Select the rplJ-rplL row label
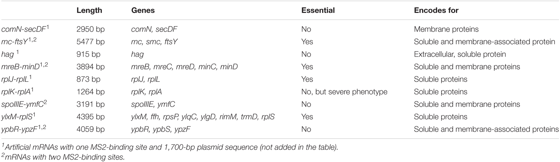This screenshot has width=560, height=162. click(x=18, y=79)
